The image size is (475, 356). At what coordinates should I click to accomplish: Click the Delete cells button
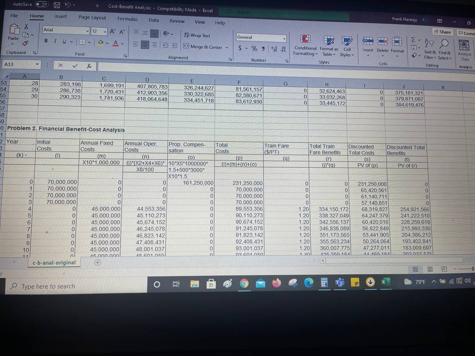[x=382, y=47]
